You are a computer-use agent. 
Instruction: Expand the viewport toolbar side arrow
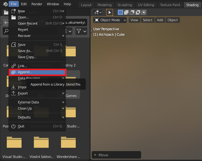(x=91, y=31)
